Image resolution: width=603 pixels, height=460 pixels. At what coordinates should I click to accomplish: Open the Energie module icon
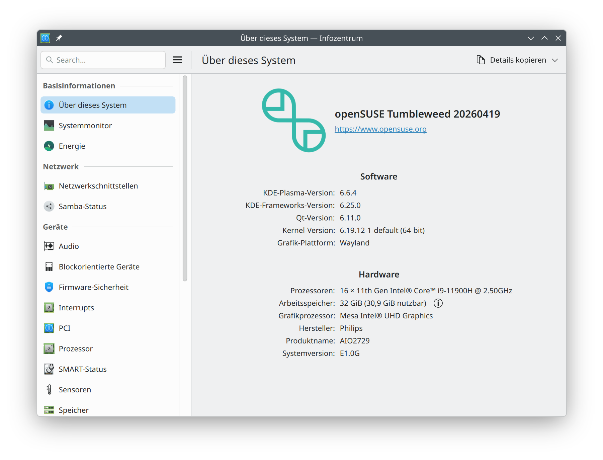click(x=49, y=146)
